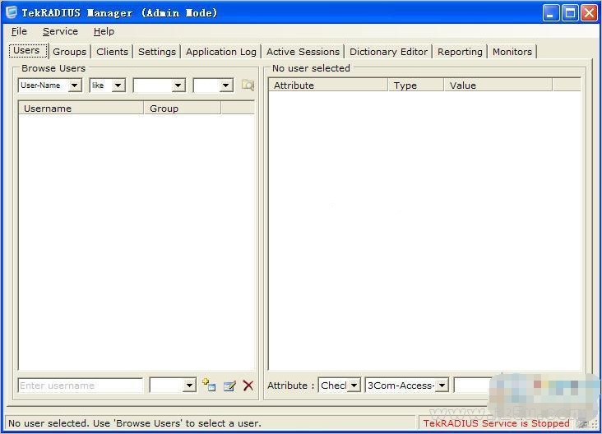Select the Clients tab
The height and width of the screenshot is (434, 602).
[112, 52]
